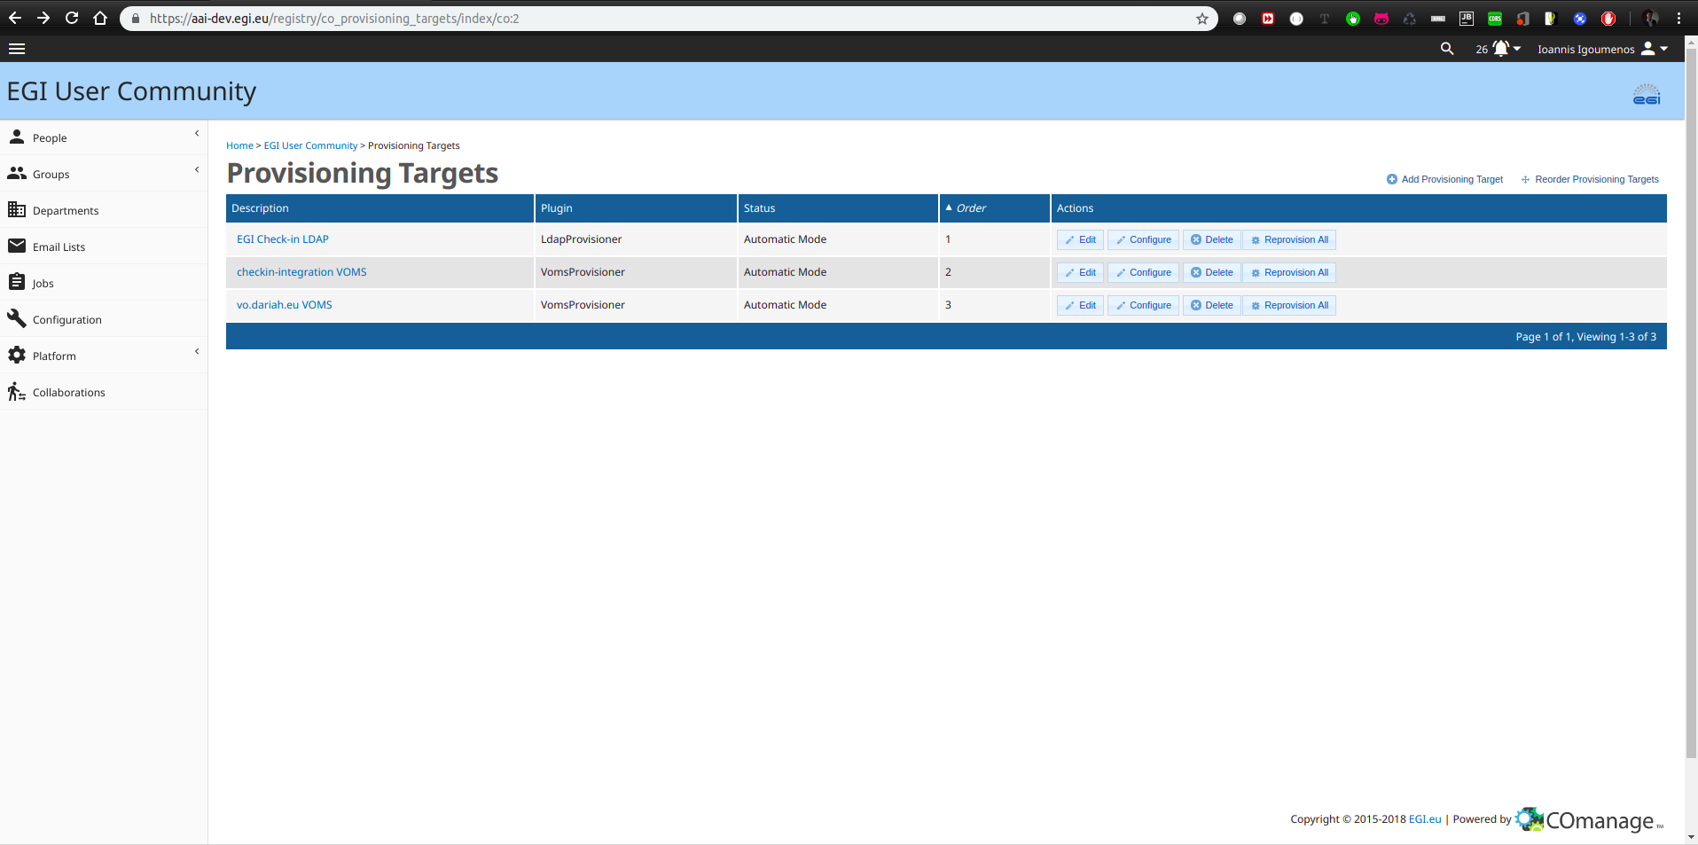This screenshot has height=845, width=1698.
Task: Reprovision All for checkin-integration VOMS
Action: (x=1289, y=272)
